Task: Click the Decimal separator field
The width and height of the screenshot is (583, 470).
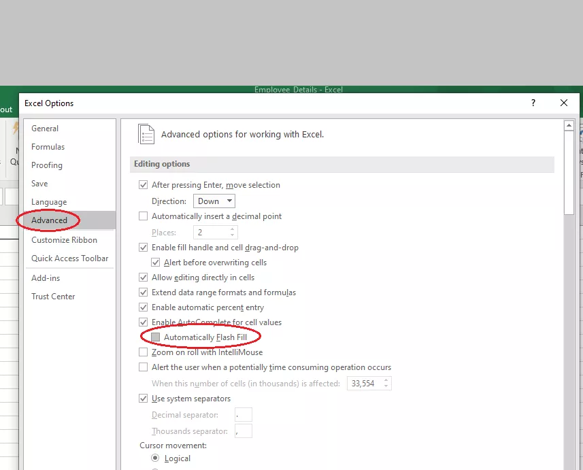Action: coord(244,415)
